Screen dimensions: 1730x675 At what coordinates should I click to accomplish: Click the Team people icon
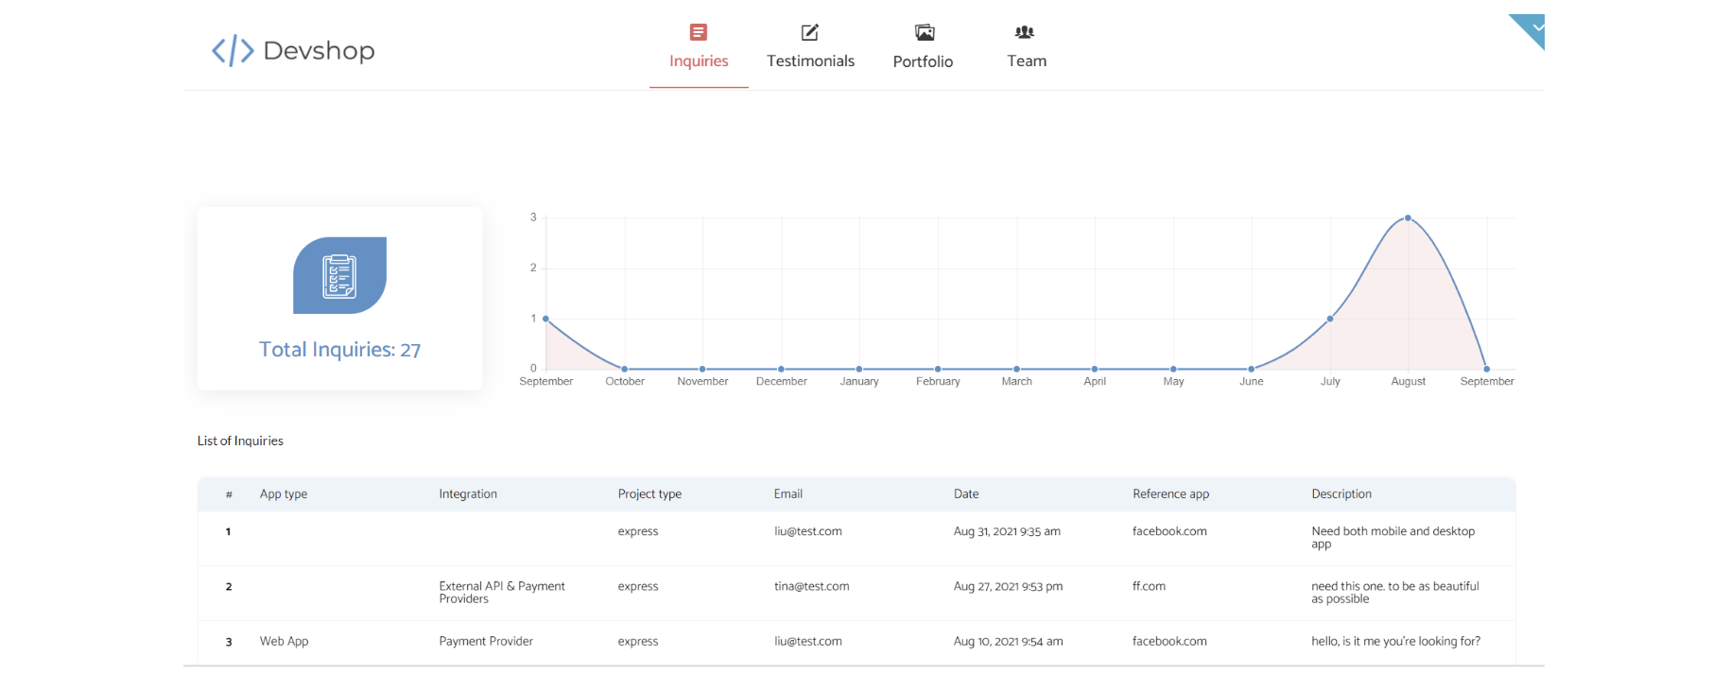click(x=1025, y=32)
